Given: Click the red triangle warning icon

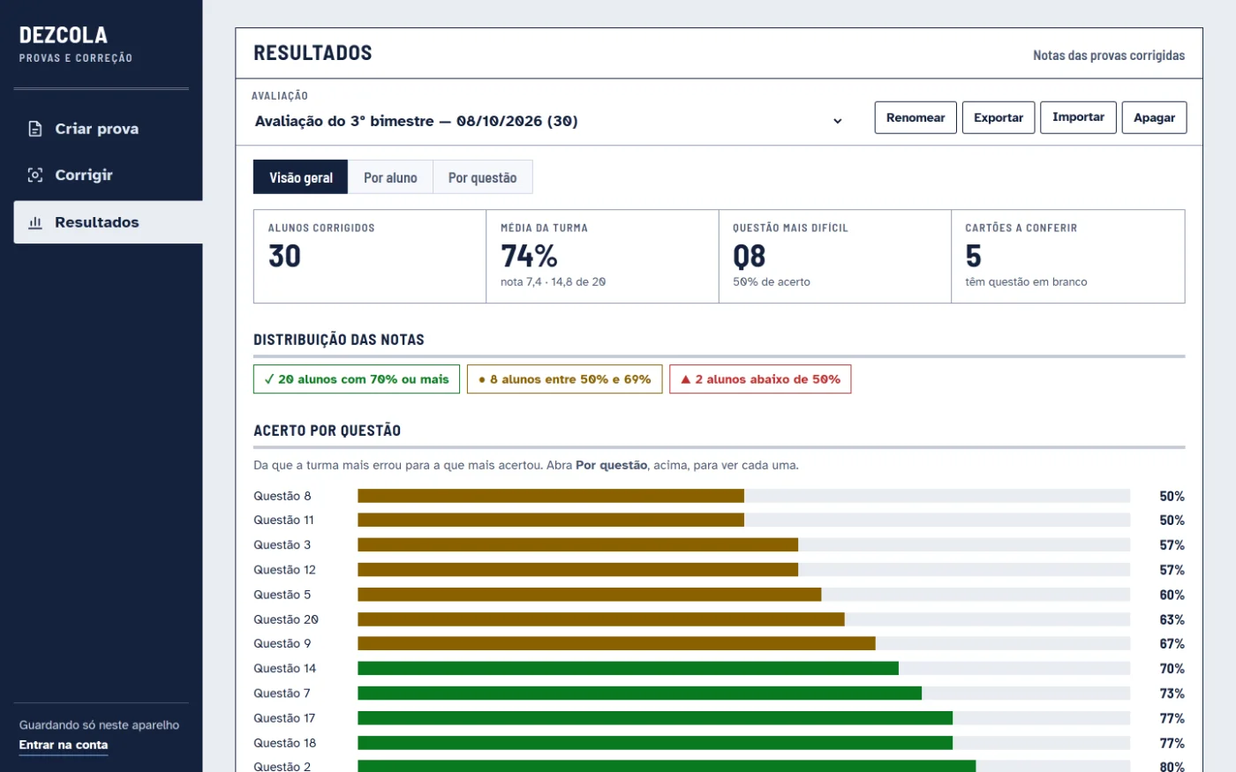Looking at the screenshot, I should coord(685,379).
